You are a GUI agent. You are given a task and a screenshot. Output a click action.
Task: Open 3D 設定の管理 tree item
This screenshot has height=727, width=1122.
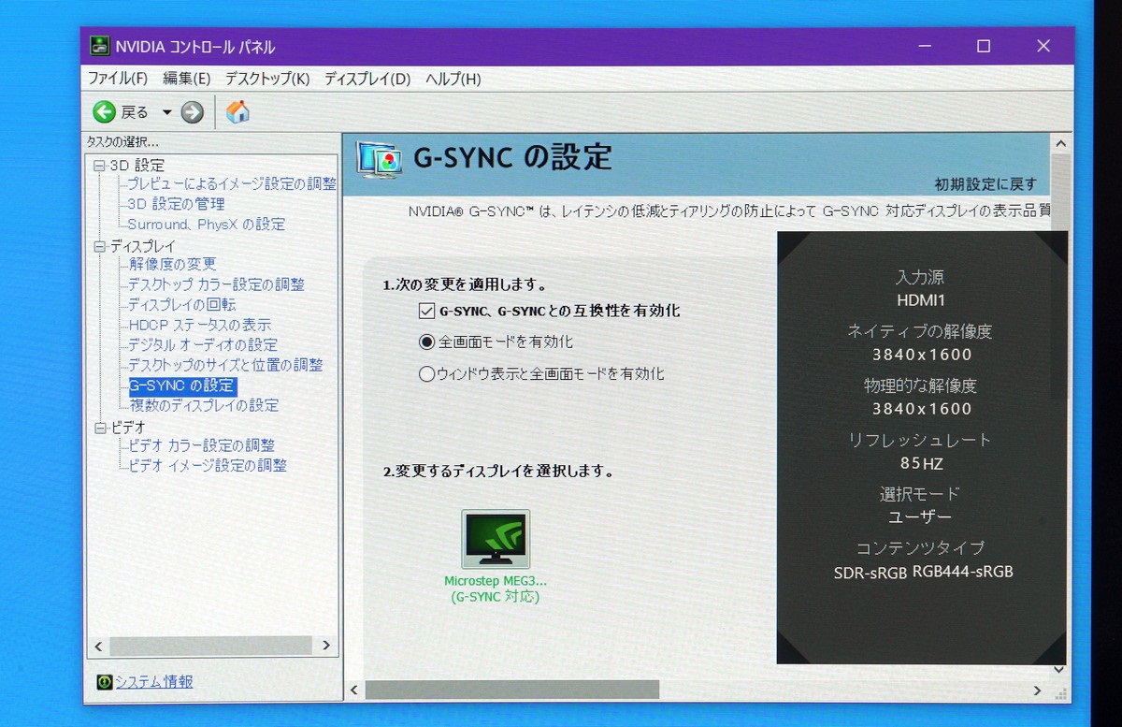tap(176, 204)
